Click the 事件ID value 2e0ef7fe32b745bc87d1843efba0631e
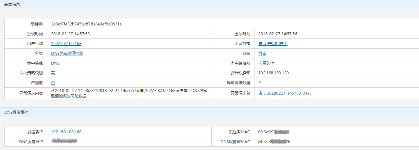The width and height of the screenshot is (419, 150). [x=86, y=24]
